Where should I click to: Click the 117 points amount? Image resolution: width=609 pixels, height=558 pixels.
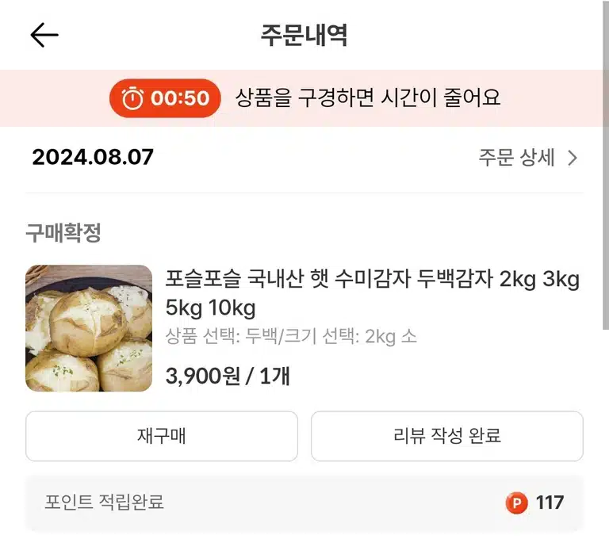(550, 503)
